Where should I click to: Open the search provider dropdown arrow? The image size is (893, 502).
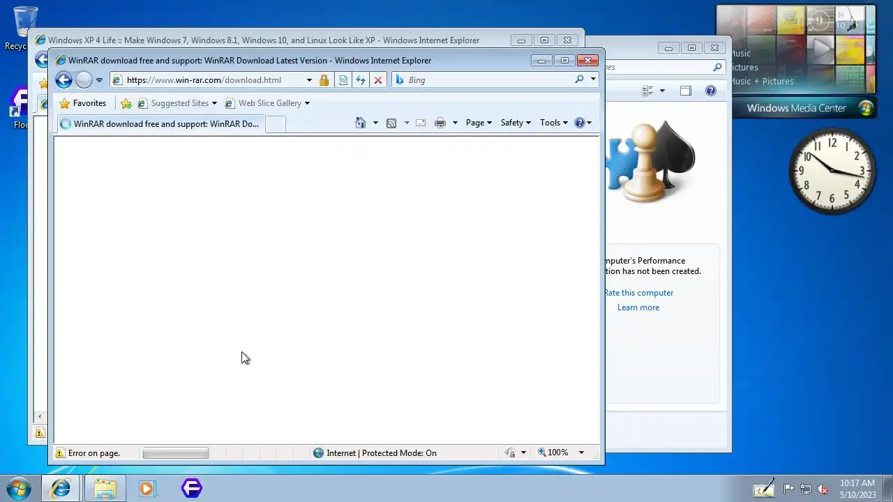coord(593,79)
